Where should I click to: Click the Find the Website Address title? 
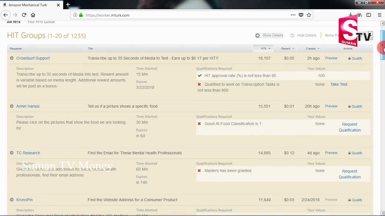pyautogui.click(x=132, y=200)
